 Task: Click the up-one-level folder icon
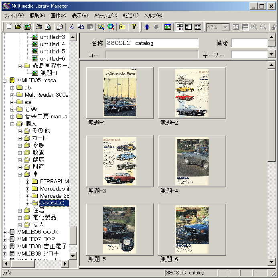pyautogui.click(x=122, y=27)
